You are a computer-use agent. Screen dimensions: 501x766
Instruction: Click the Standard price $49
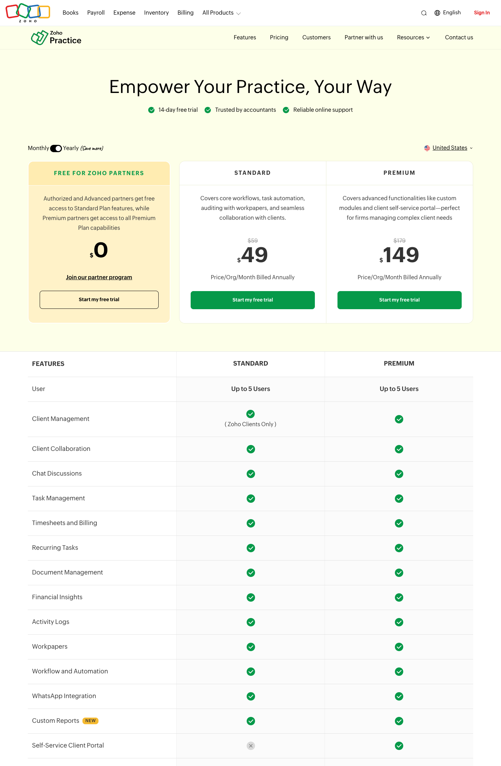(253, 255)
